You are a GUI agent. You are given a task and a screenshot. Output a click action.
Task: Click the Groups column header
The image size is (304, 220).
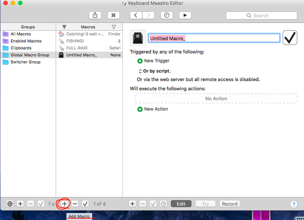pyautogui.click(x=28, y=27)
